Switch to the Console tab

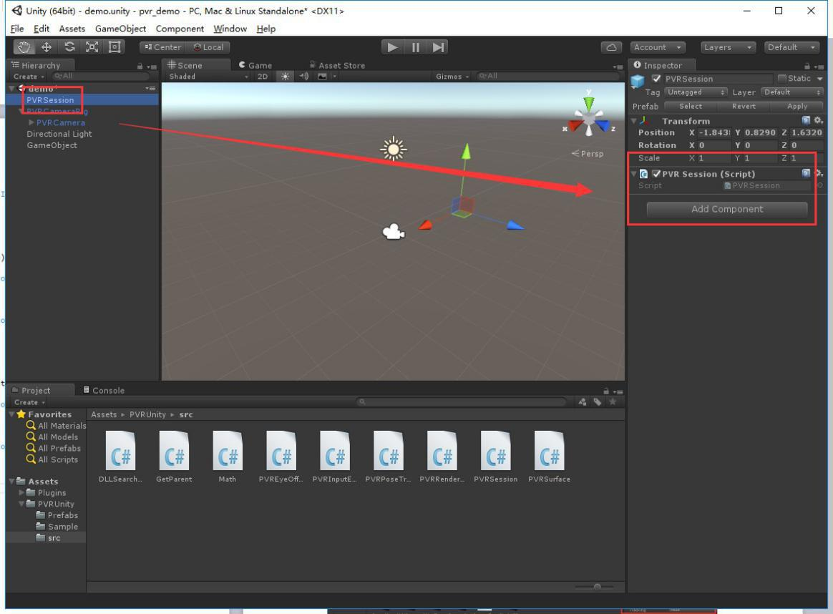tap(104, 391)
